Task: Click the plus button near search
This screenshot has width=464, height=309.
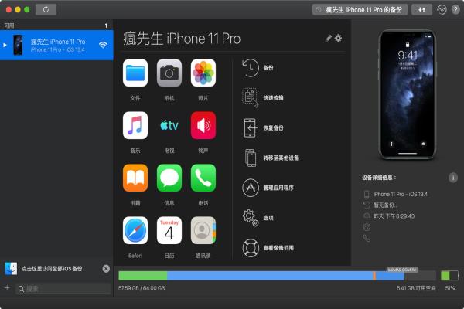Action: tap(7, 288)
